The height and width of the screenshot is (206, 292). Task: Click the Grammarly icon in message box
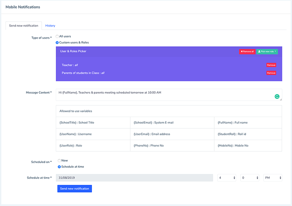(277, 96)
